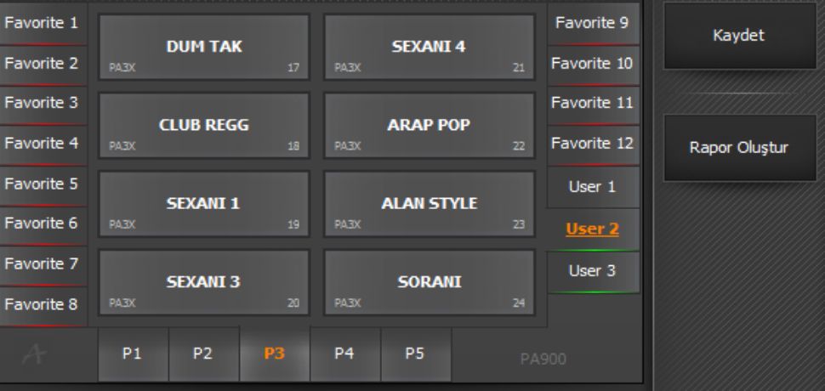Open the Favorite 9 bank
The width and height of the screenshot is (825, 391).
pos(592,23)
